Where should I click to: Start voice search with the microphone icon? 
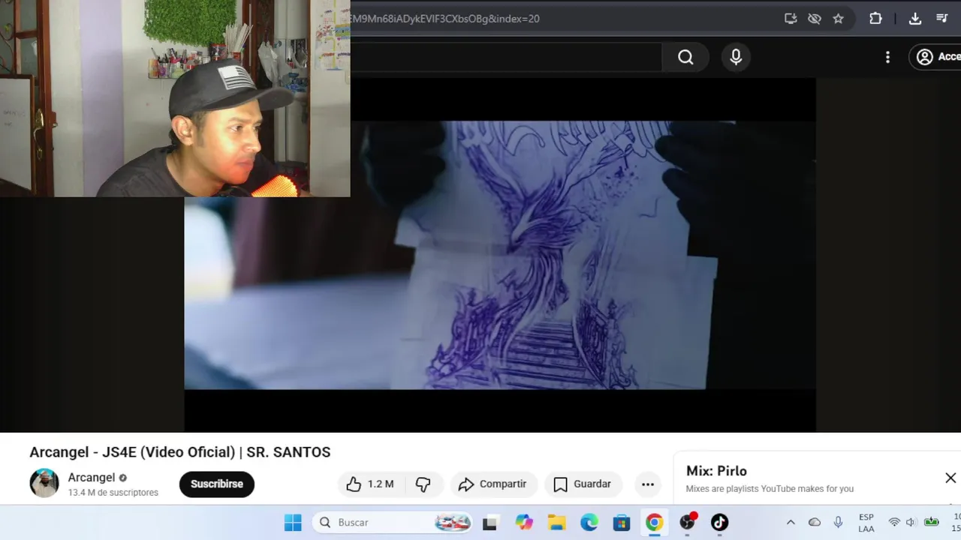(x=736, y=57)
